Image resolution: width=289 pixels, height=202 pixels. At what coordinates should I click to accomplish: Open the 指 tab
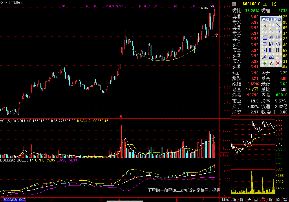coord(270,200)
